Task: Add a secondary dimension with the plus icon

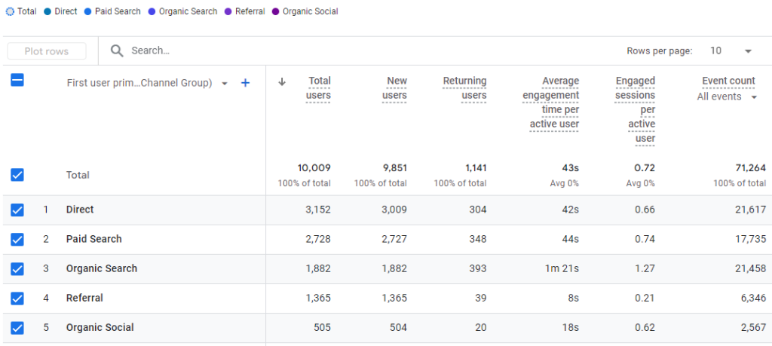Action: (245, 83)
